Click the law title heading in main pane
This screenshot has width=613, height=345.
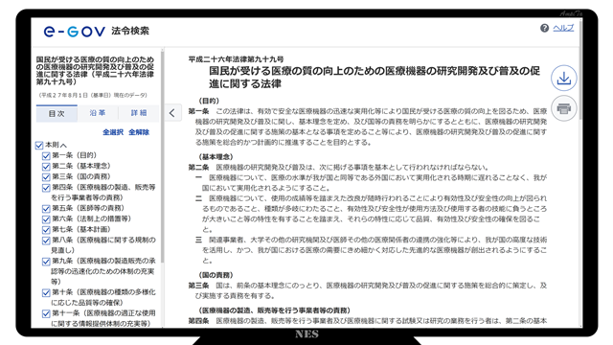point(375,77)
